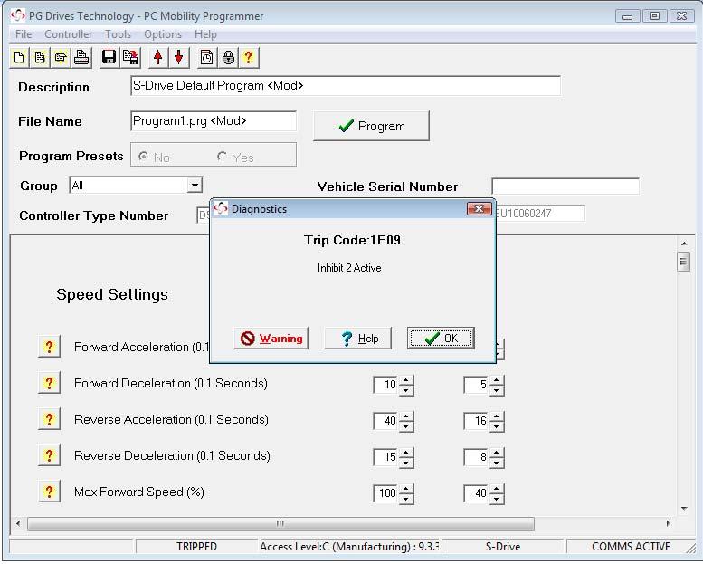Screen dimensions: 703x564
Task: Click the Print toolbar icon
Action: coord(81,57)
